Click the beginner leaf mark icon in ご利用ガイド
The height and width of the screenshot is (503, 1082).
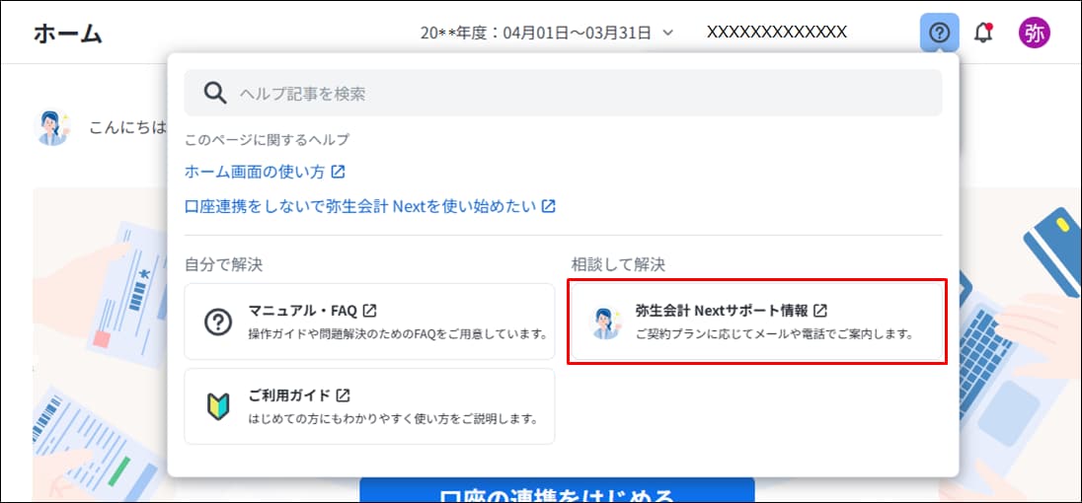217,406
